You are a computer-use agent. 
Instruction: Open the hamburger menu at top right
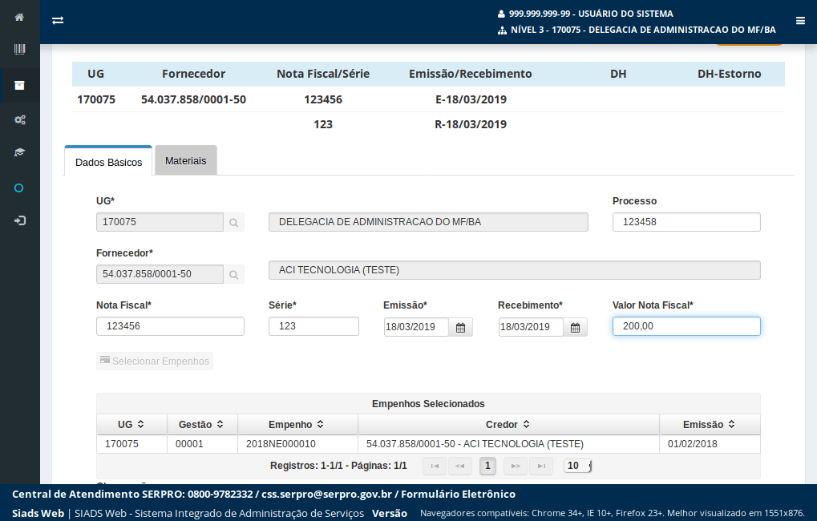800,21
